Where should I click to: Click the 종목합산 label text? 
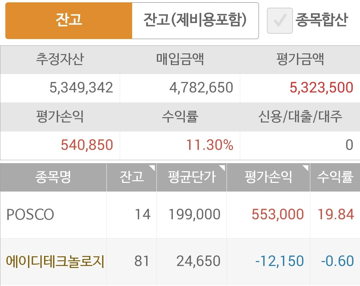[321, 20]
